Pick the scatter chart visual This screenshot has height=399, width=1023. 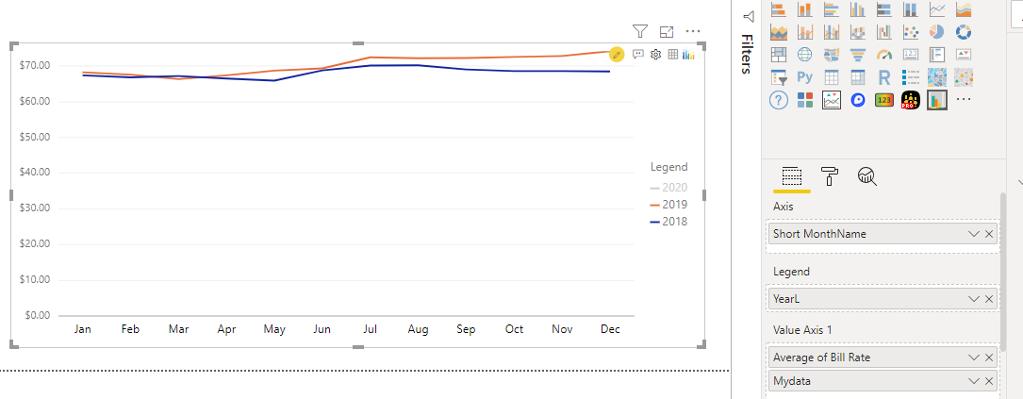911,32
